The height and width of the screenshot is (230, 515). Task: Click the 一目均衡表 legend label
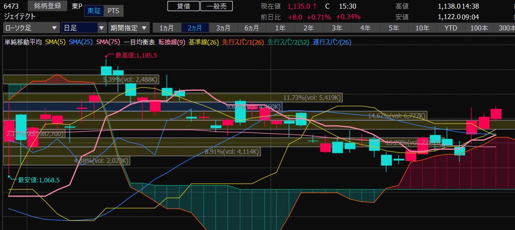[x=140, y=42]
